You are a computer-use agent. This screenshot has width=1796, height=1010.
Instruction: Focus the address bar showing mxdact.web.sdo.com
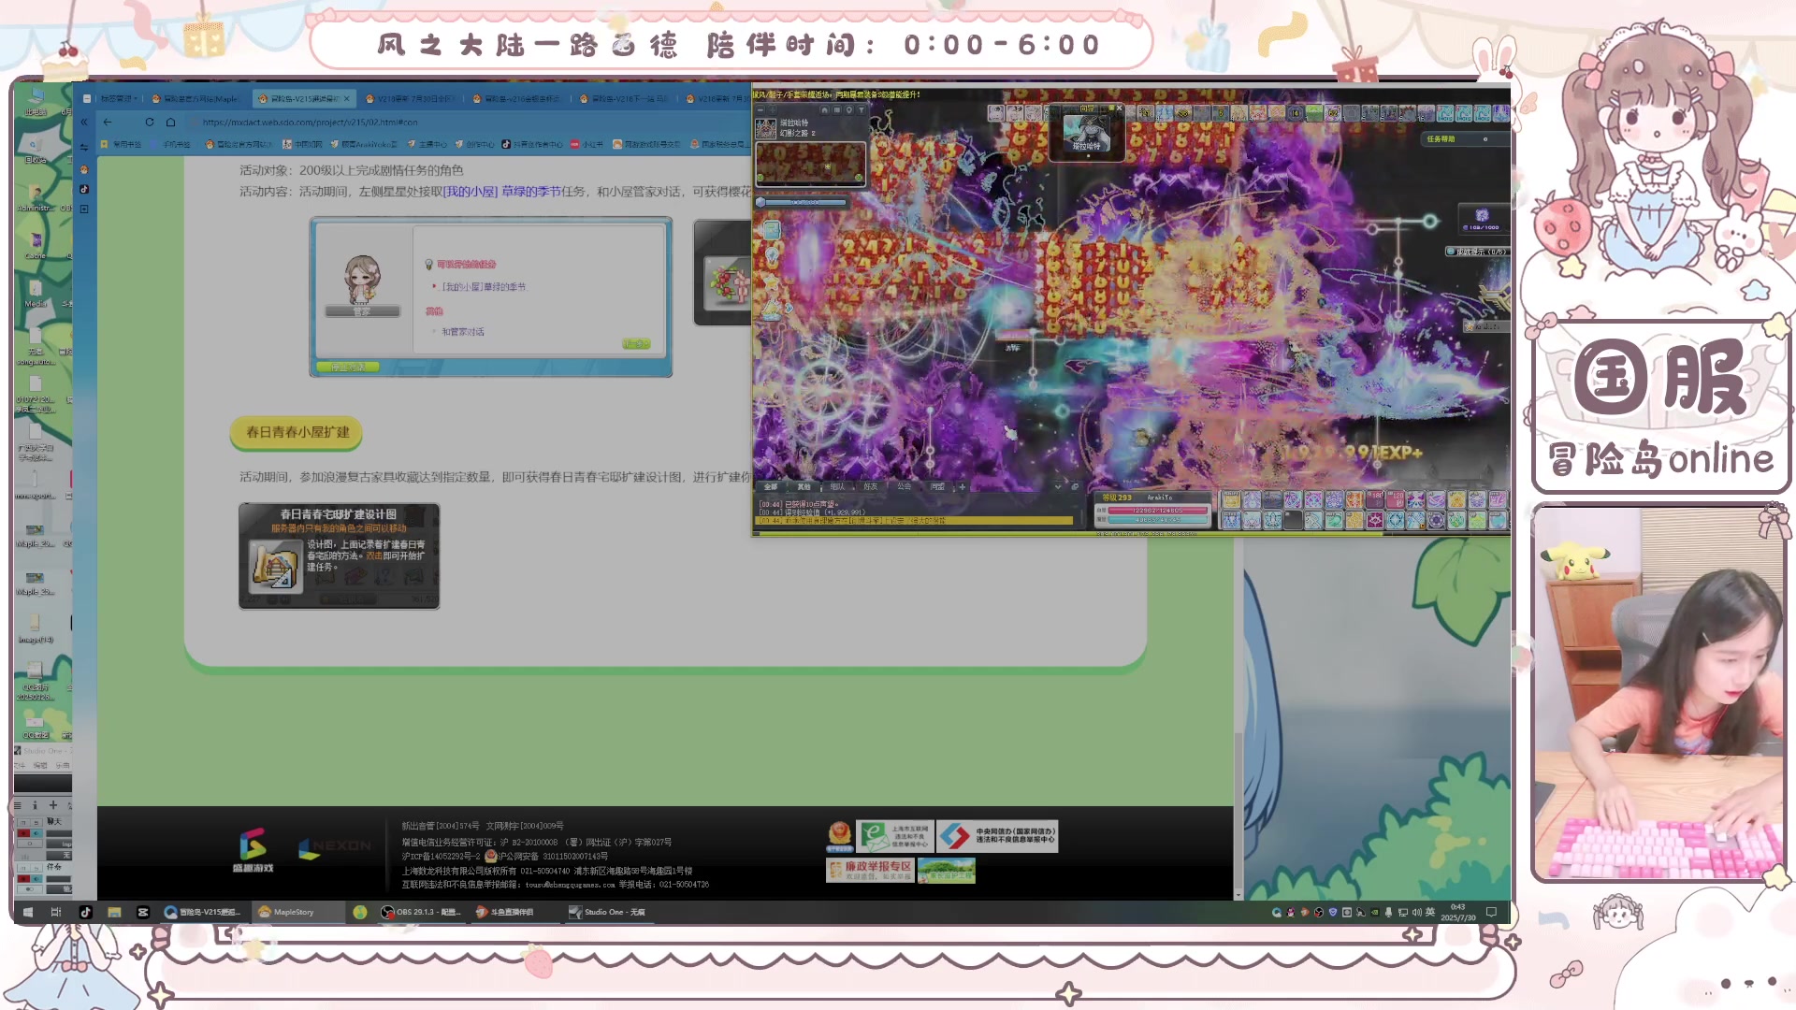pyautogui.click(x=468, y=122)
